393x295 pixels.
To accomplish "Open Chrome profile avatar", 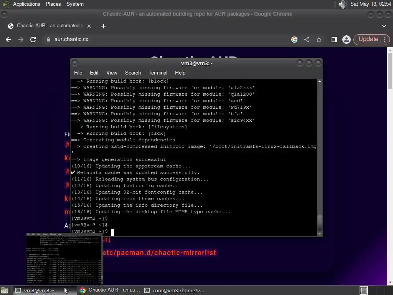I will 347,40.
